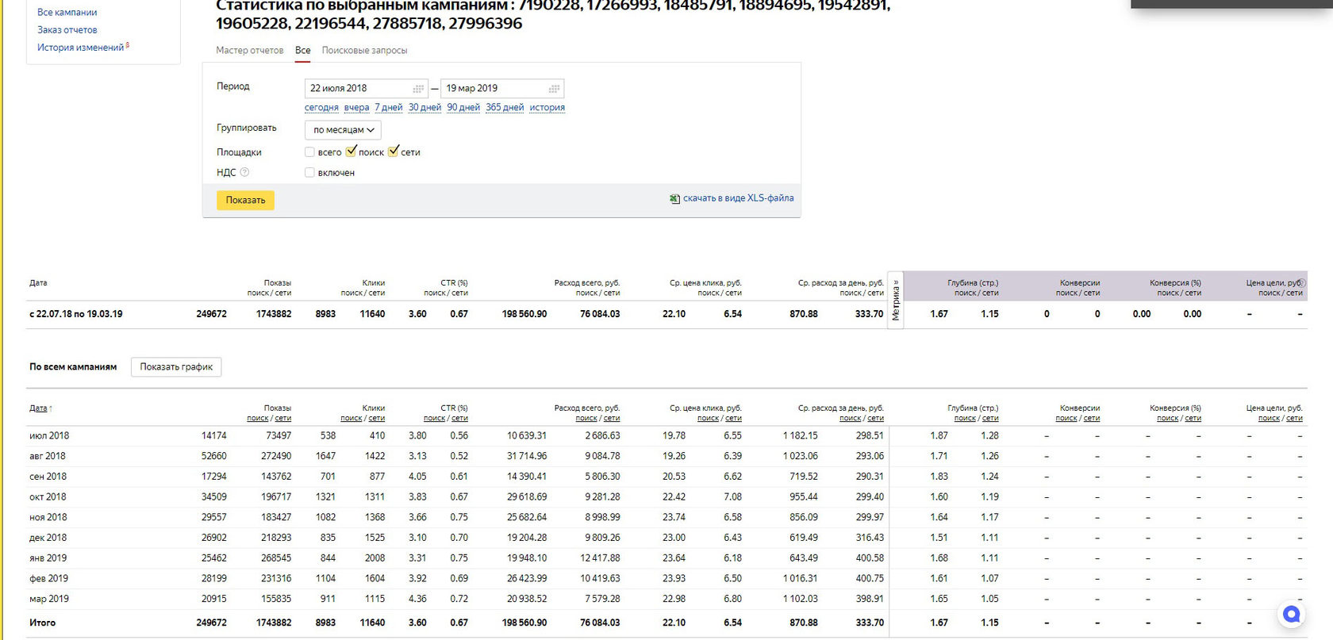Screen dimensions: 1333x640
Task: Untick the сети checkbox in Площадки
Action: click(393, 151)
